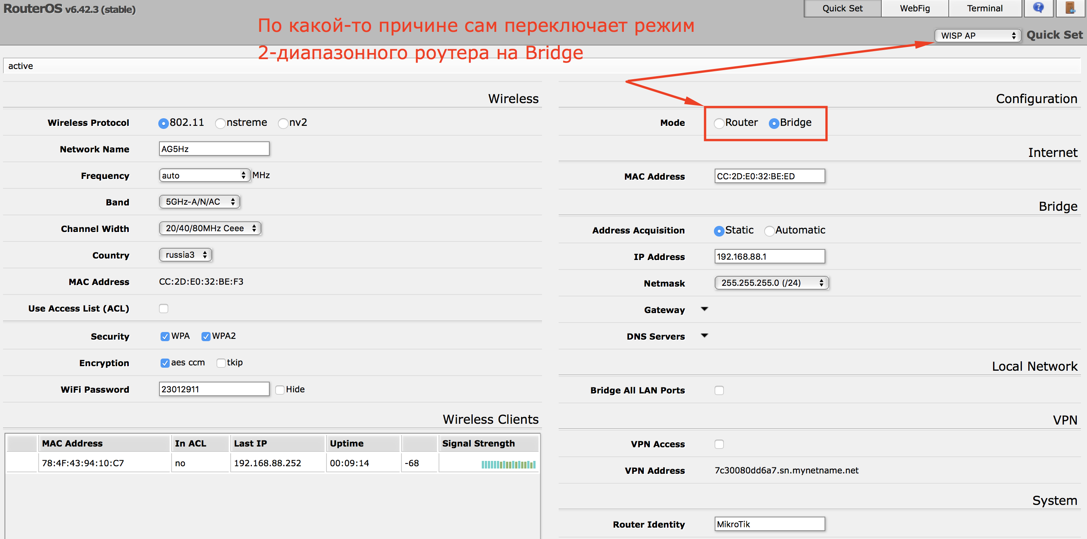Choose Router mode
The width and height of the screenshot is (1087, 539).
(719, 123)
